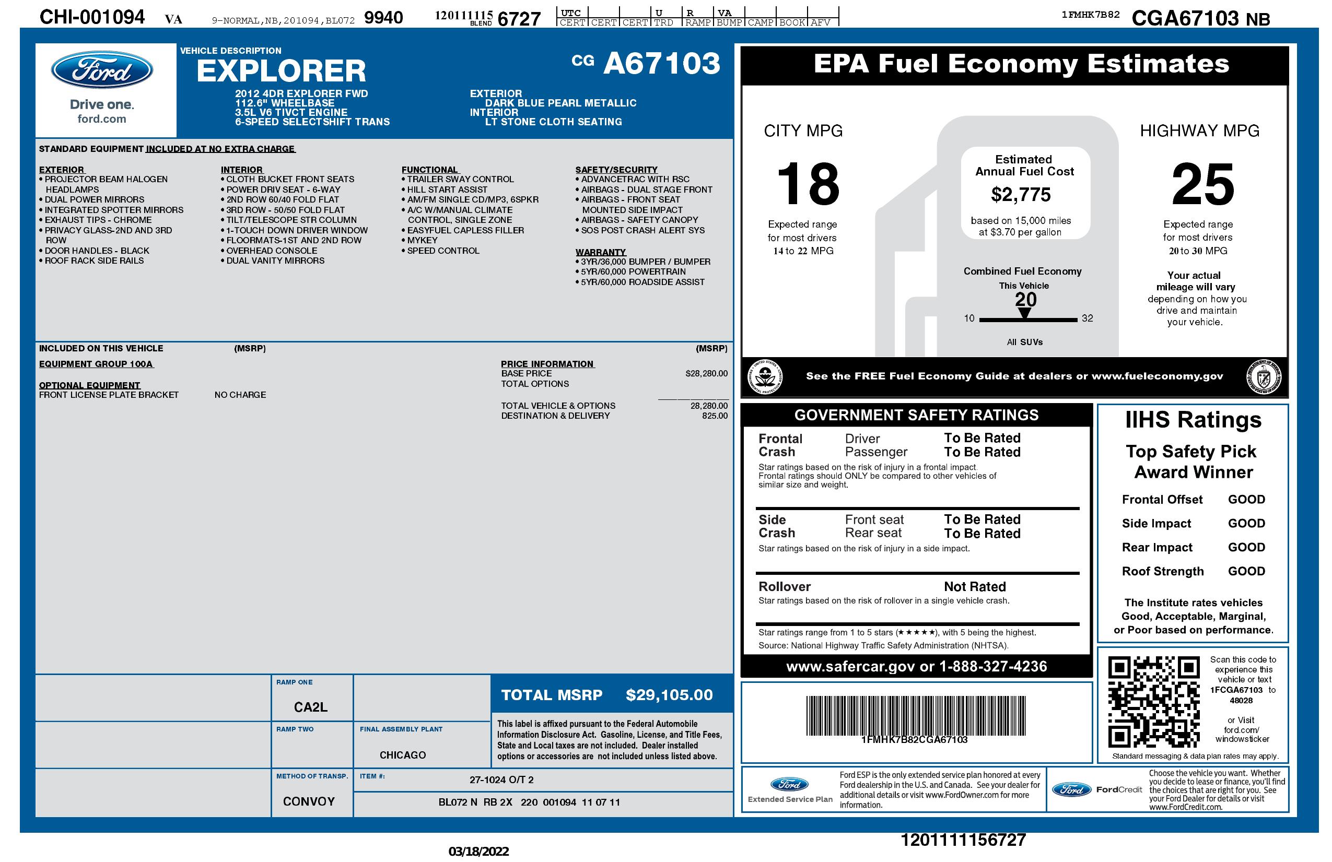The height and width of the screenshot is (862, 1332).
Task: Click the EPA Fuel Economy Estimates header
Action: 1021,64
